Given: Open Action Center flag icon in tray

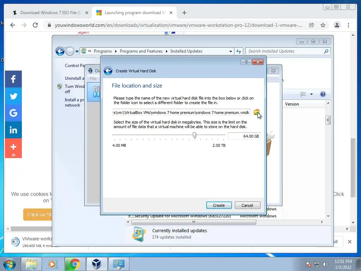Looking at the screenshot, I should [308, 264].
